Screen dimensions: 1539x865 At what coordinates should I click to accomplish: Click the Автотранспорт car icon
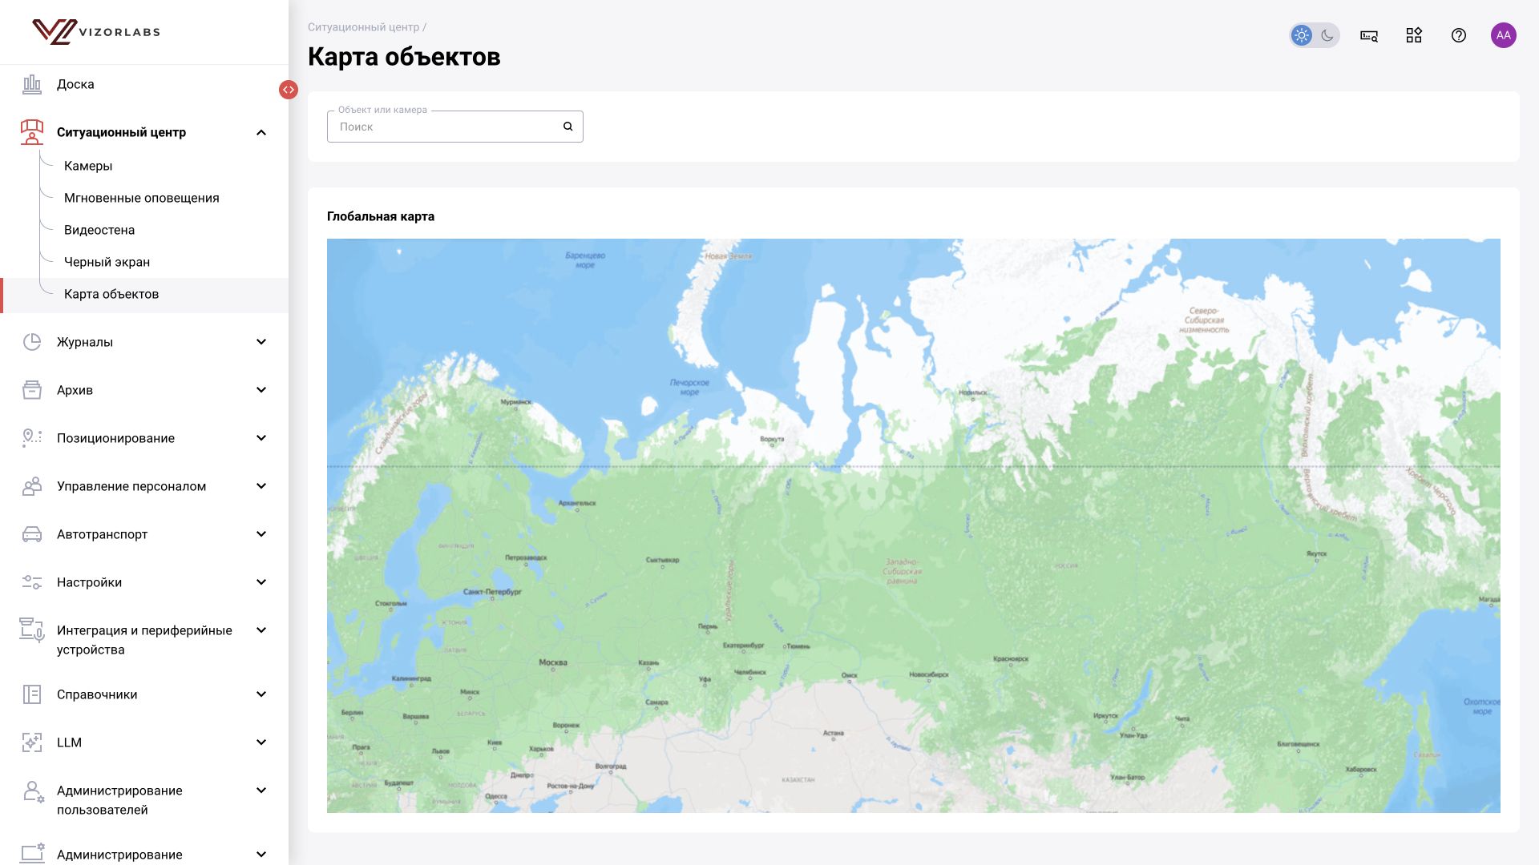coord(32,534)
